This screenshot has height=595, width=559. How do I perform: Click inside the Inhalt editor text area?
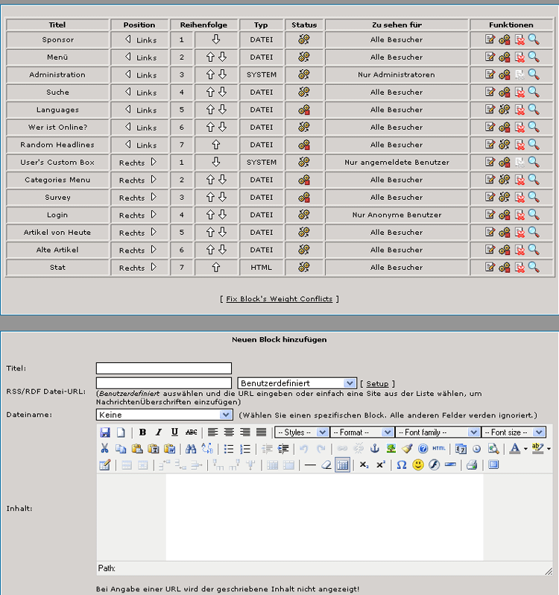point(325,517)
